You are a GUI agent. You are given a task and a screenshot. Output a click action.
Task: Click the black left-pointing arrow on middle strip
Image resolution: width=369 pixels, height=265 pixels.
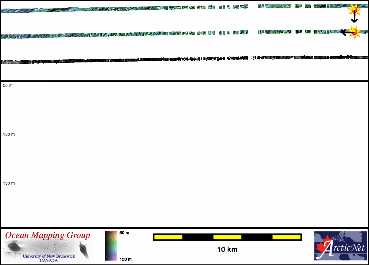346,32
